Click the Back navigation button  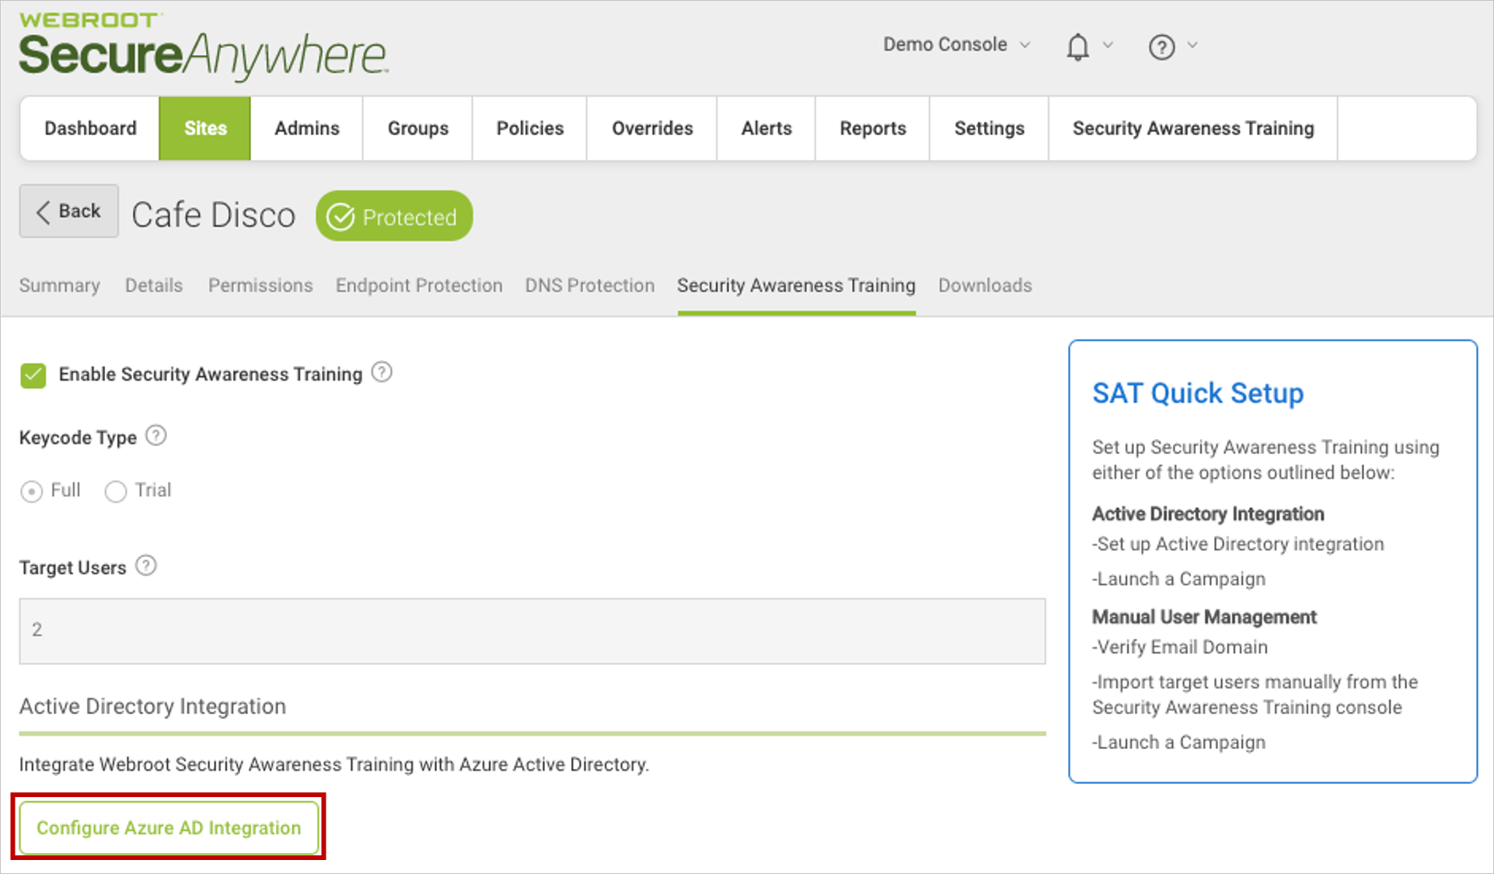[68, 217]
